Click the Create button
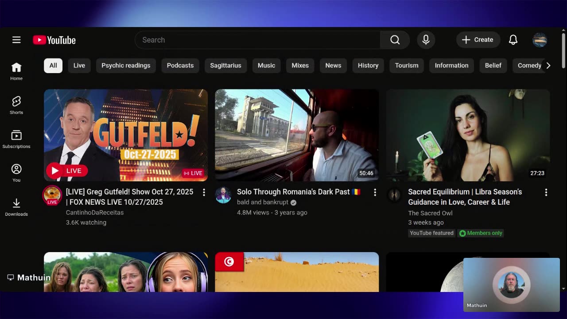 tap(478, 40)
